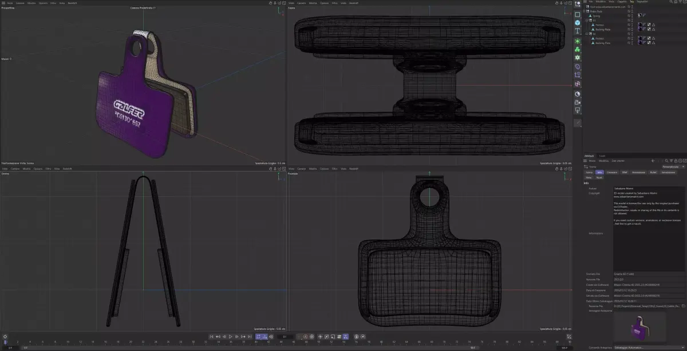687x351 pixels.
Task: Open Oggetto menu in Object Manager
Action: [x=622, y=2]
